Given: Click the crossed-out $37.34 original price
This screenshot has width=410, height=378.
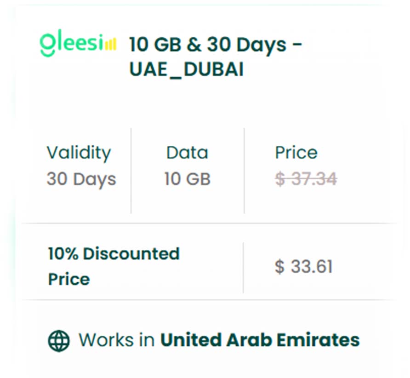Looking at the screenshot, I should tap(306, 179).
